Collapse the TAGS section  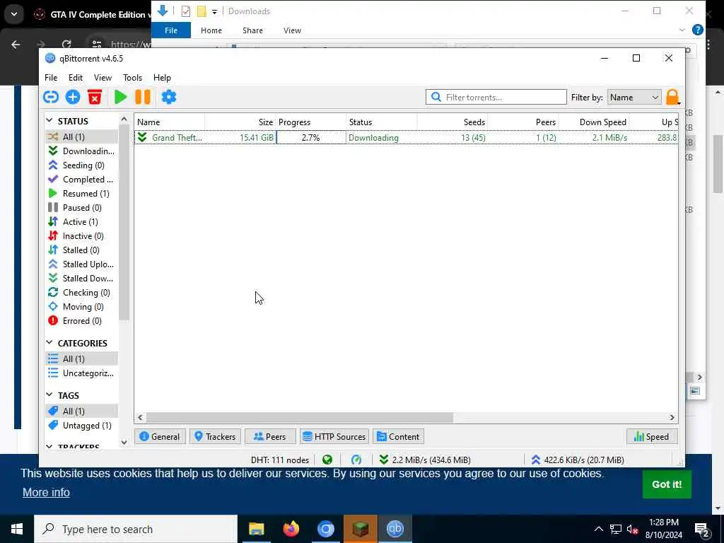point(49,395)
